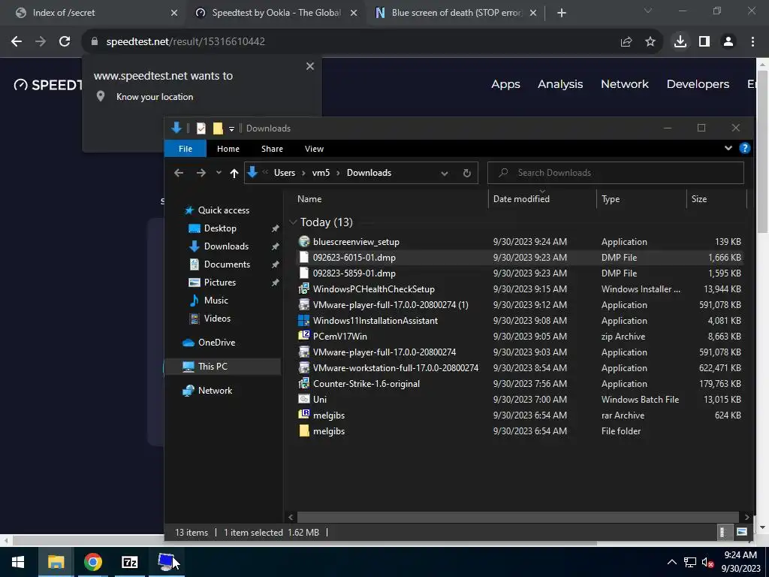The width and height of the screenshot is (769, 577).
Task: Select OneDrive in the navigation pane
Action: (216, 343)
